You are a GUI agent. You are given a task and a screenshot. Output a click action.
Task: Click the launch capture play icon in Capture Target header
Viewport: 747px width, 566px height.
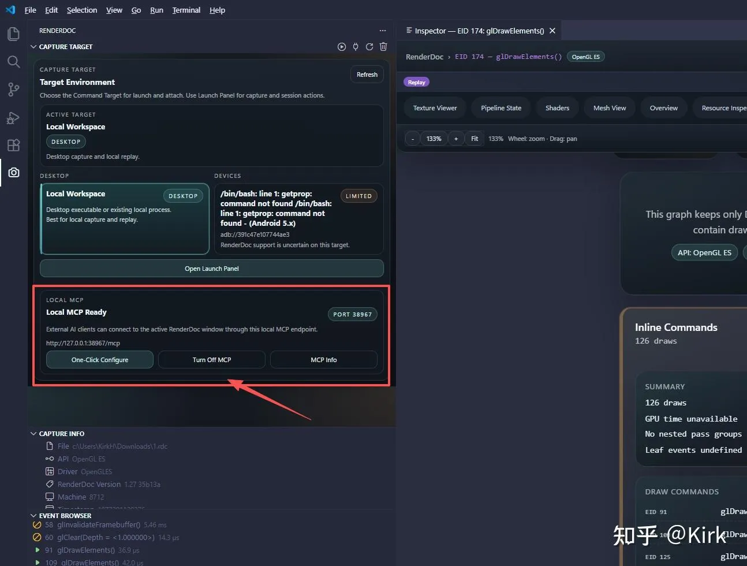click(342, 47)
